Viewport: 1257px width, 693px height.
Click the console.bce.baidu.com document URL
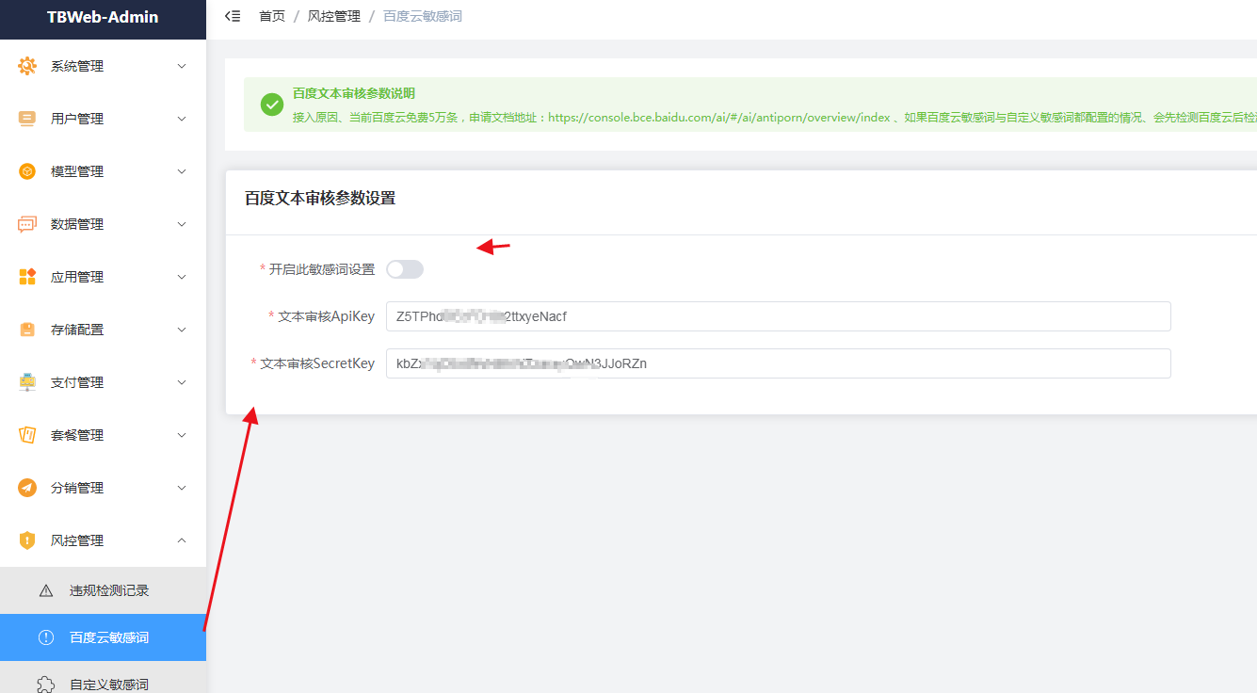pyautogui.click(x=718, y=118)
